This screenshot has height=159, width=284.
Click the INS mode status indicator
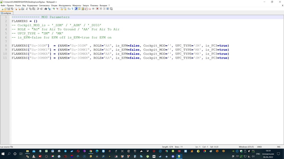279,147
